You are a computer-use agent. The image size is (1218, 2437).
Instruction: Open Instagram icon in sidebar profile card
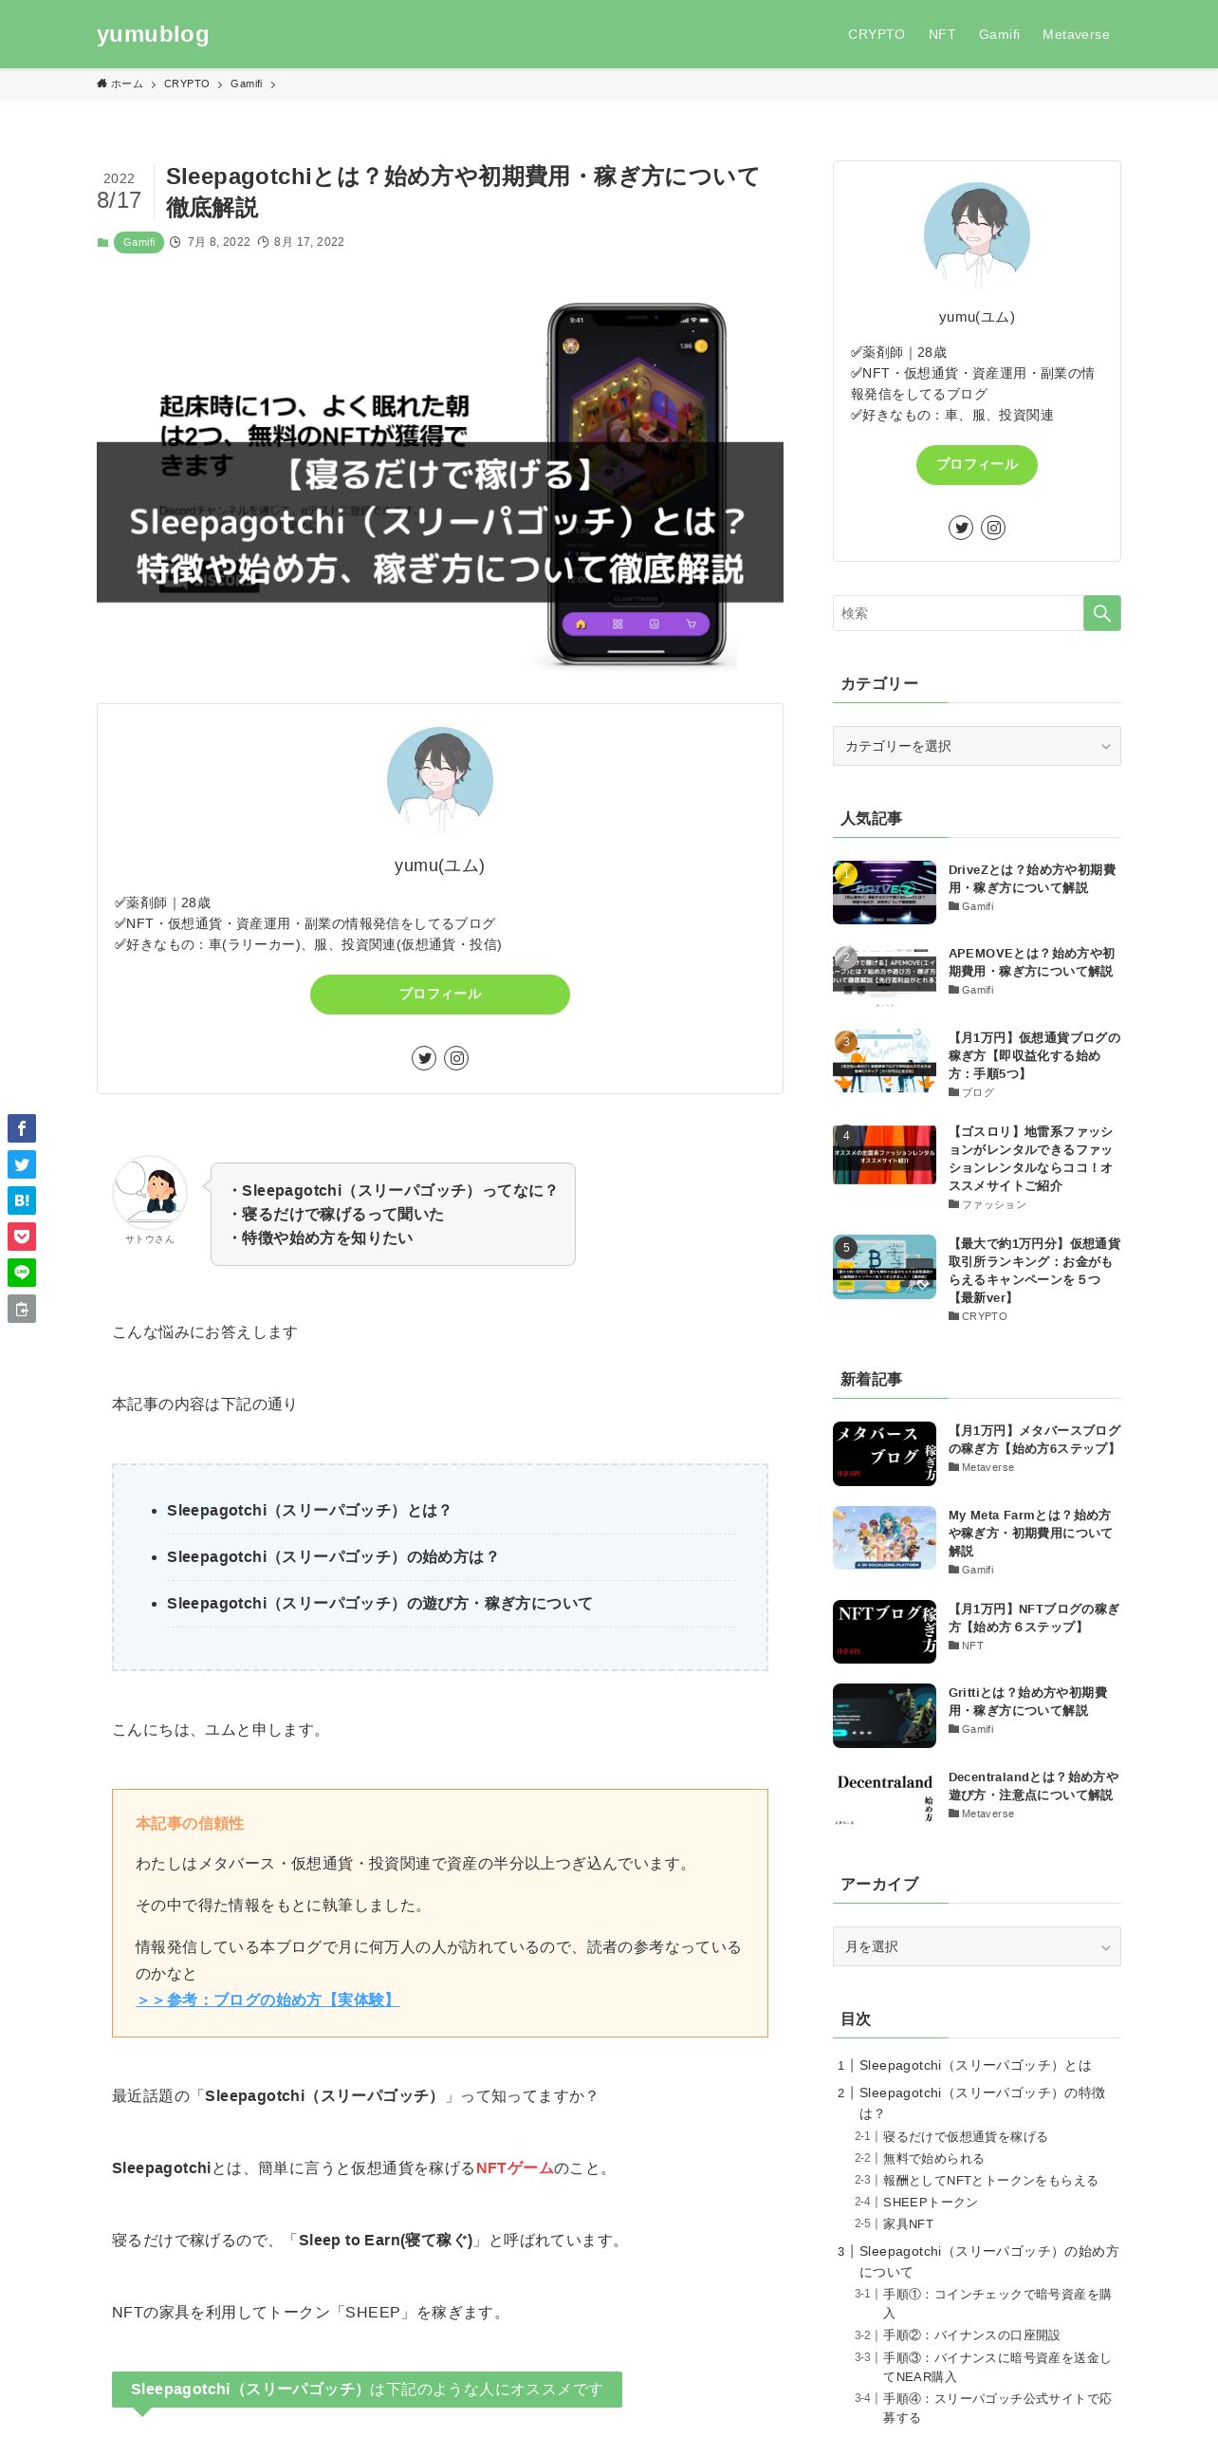993,528
